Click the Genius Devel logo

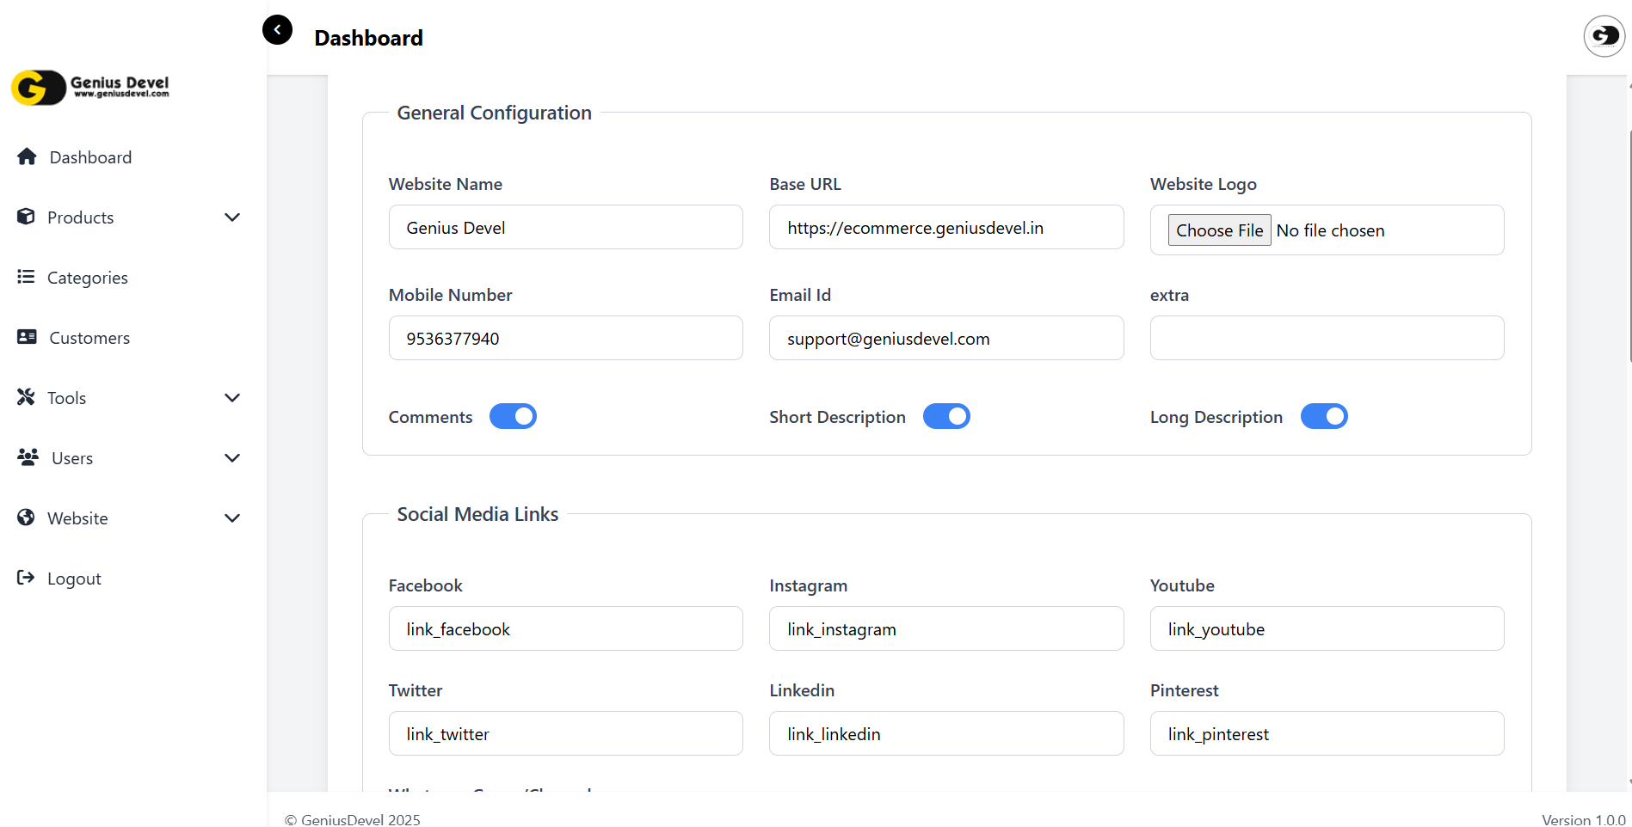[x=90, y=87]
